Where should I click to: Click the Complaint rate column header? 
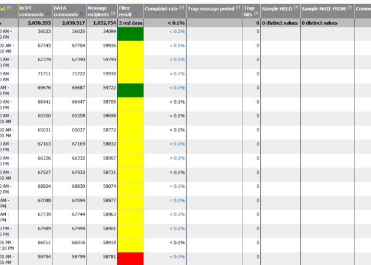[x=165, y=11]
